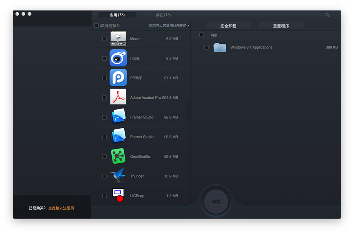The image size is (354, 234).
Task: Click the 重置程序 button
Action: click(281, 26)
